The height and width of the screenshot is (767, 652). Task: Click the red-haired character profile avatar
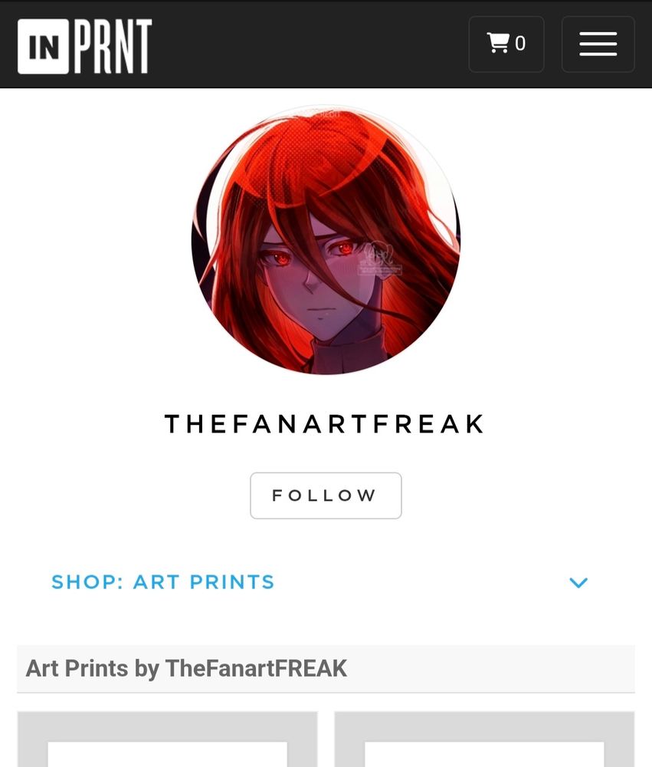(x=326, y=240)
